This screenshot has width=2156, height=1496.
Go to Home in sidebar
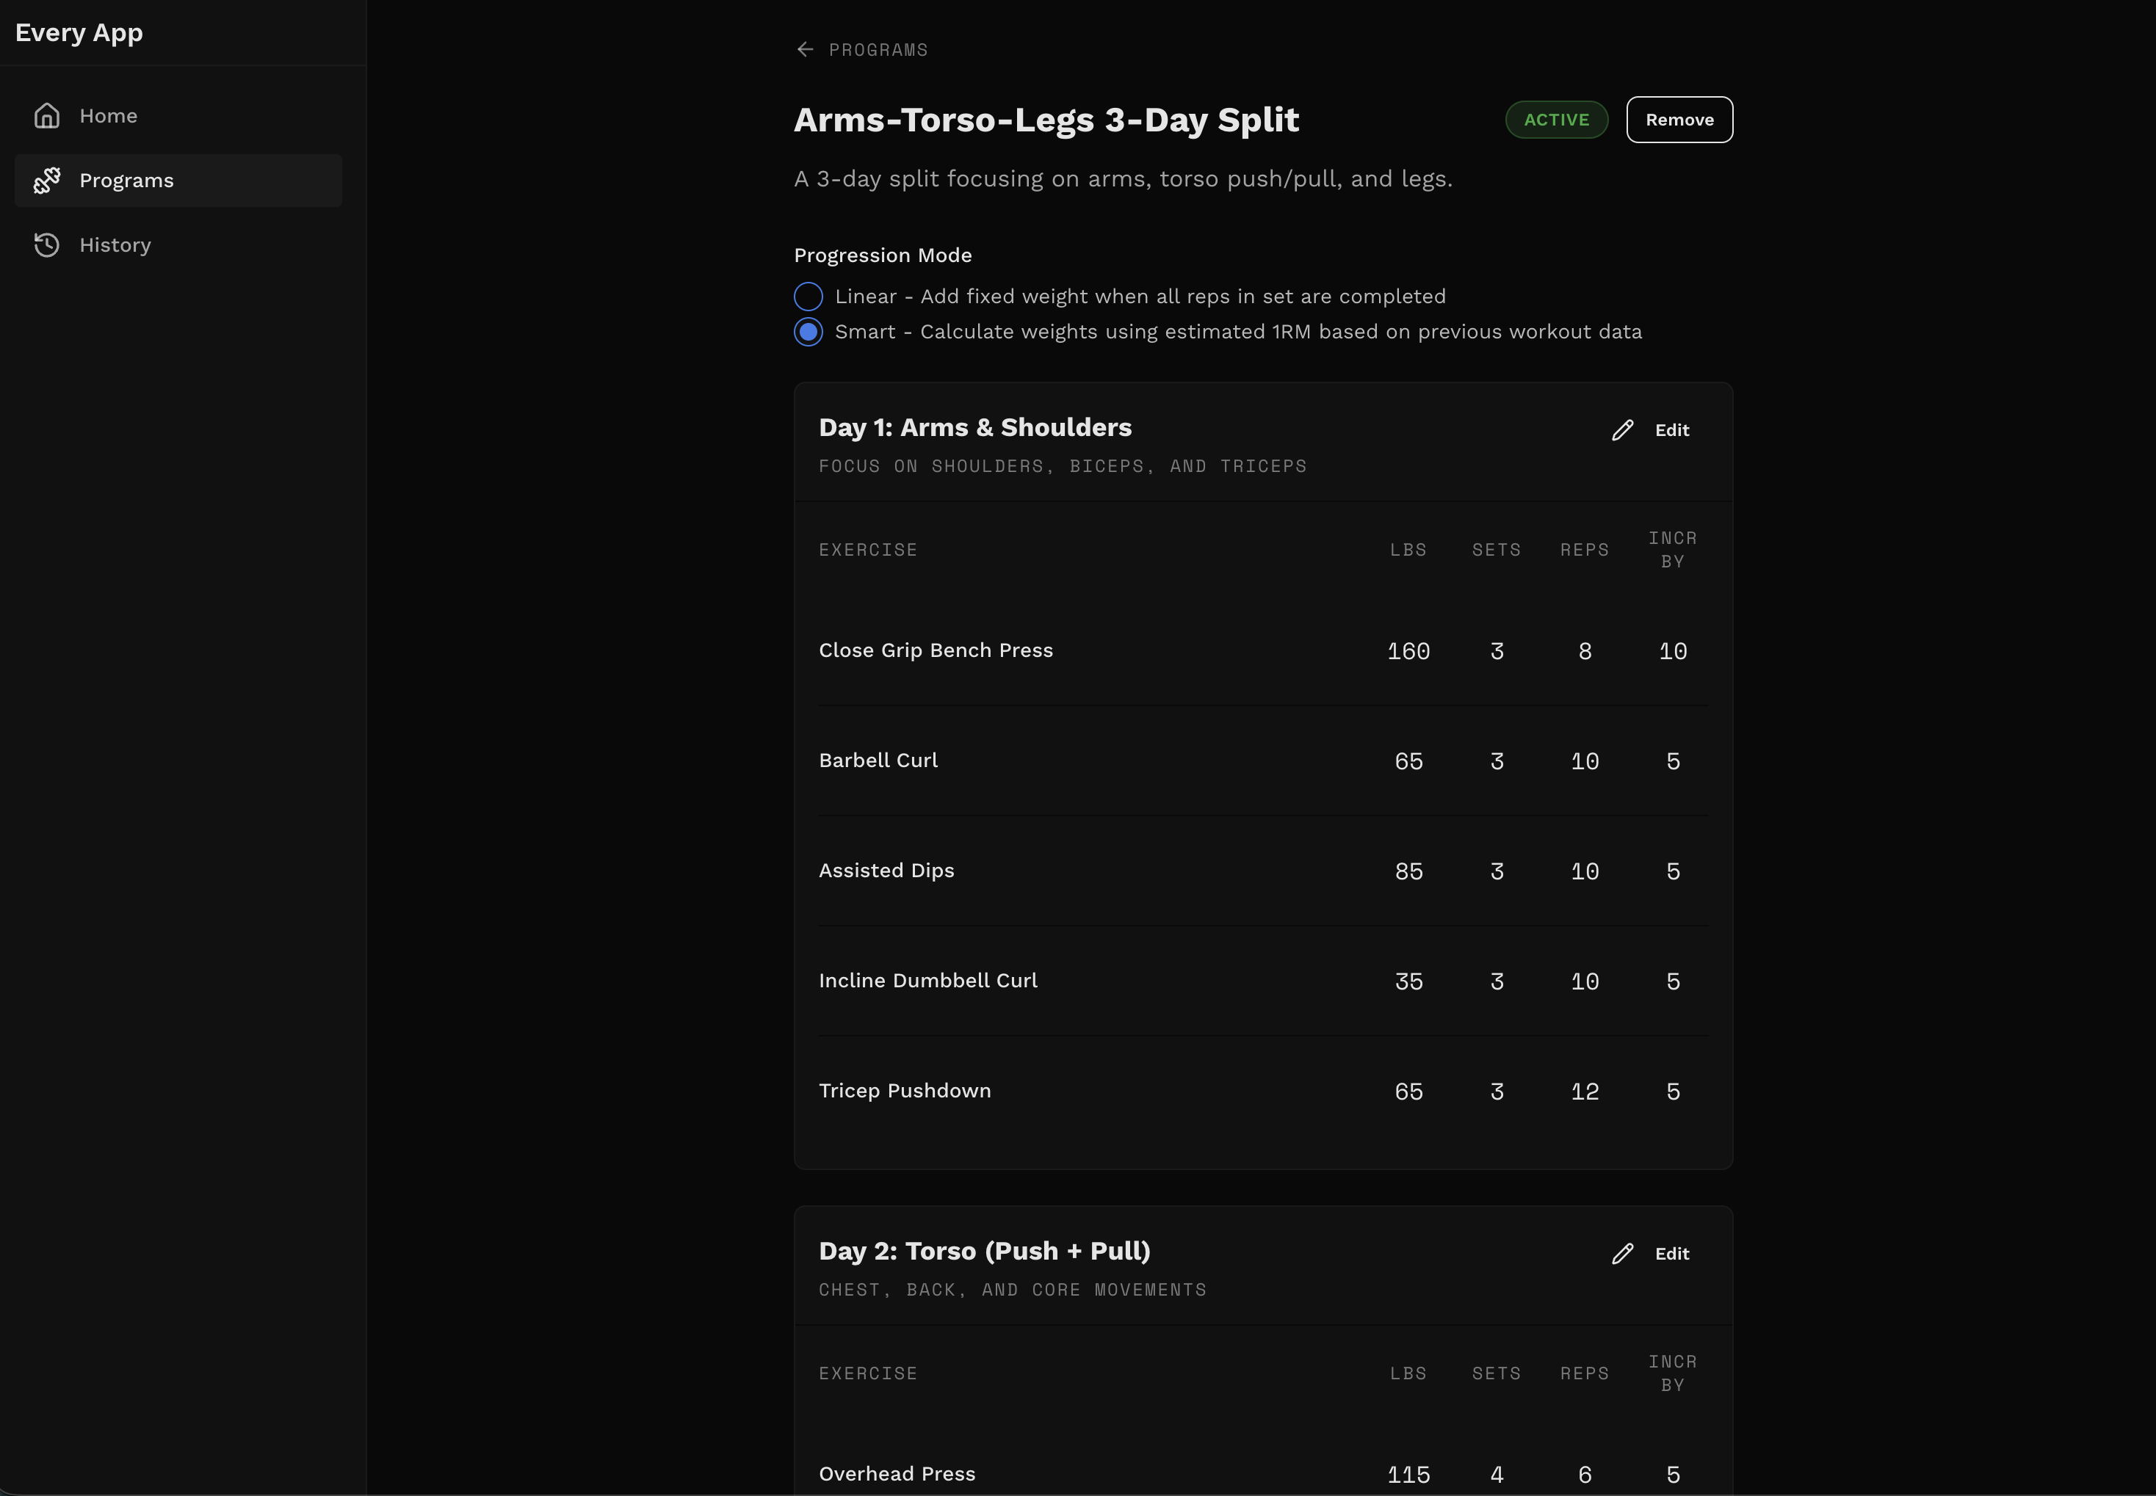pos(109,115)
